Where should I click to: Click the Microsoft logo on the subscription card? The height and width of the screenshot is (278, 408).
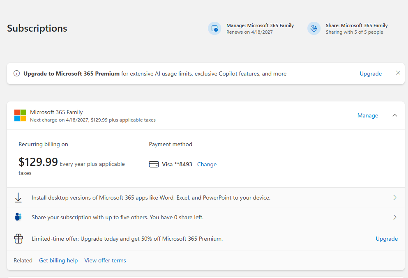pos(20,115)
